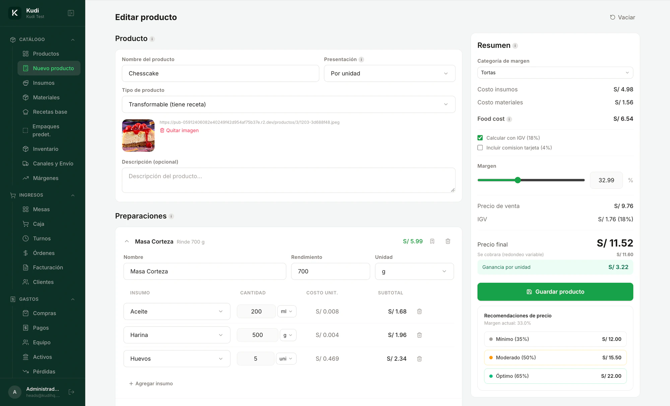
Task: Click the info icon next to Preparaciones
Action: (171, 216)
